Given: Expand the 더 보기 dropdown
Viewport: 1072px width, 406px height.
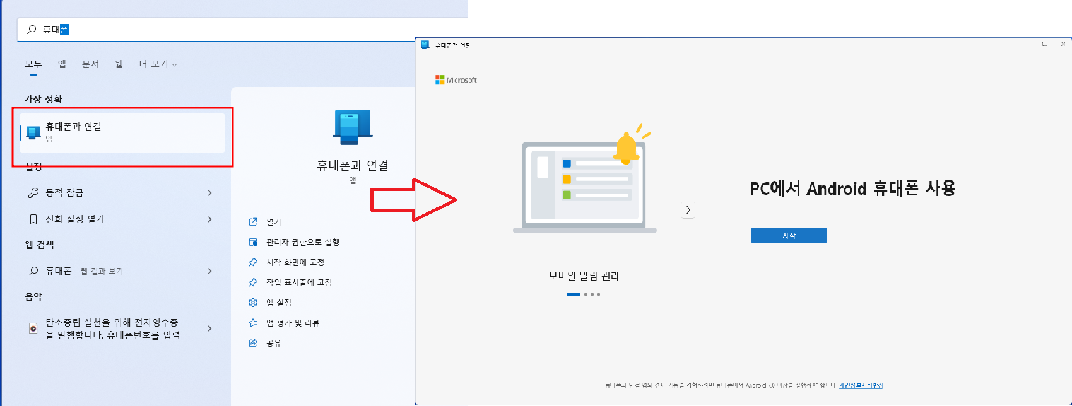Looking at the screenshot, I should point(158,64).
